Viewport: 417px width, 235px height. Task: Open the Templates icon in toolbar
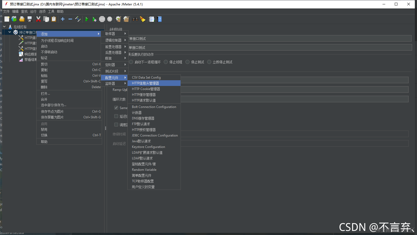14,19
